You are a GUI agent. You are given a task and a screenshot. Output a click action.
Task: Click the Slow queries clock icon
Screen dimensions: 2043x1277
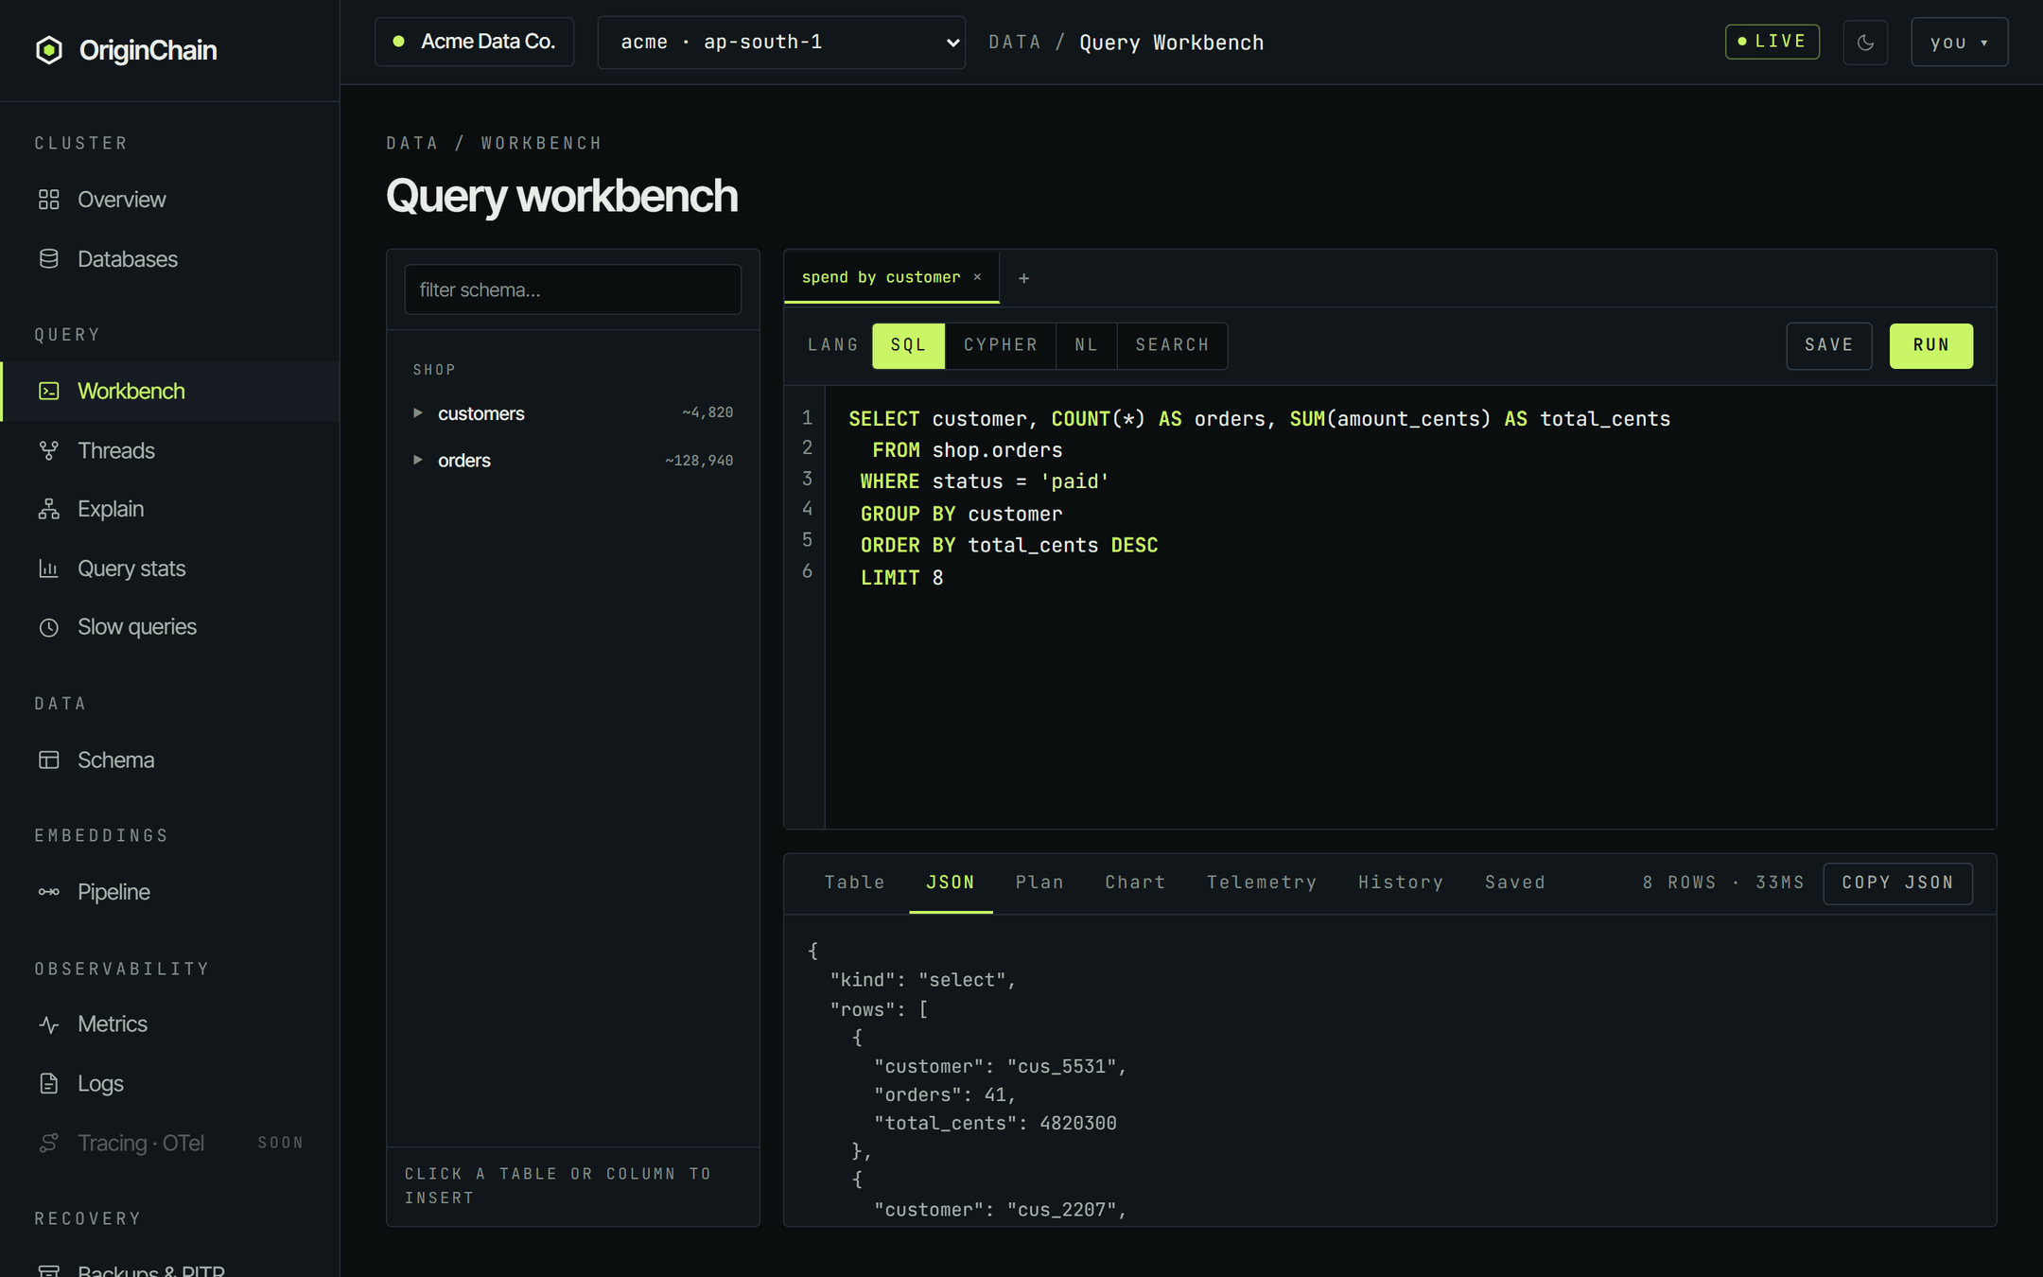[x=49, y=627]
